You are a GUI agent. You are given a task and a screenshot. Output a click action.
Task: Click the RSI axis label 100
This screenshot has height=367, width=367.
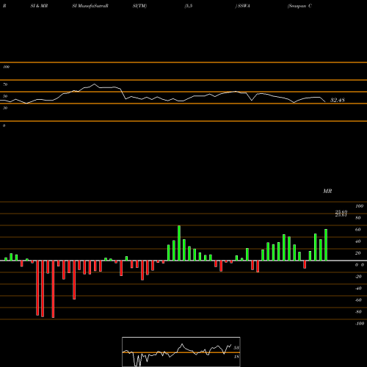pos(6,67)
